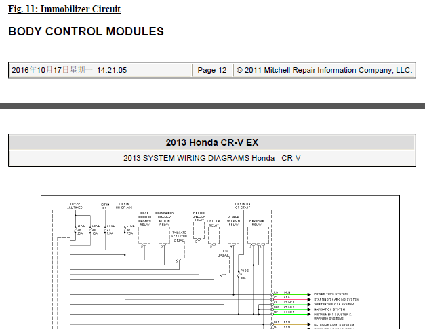Click the pink wire to Starting/Charging System
Viewport: 425px width, 329px height.
pos(291,299)
